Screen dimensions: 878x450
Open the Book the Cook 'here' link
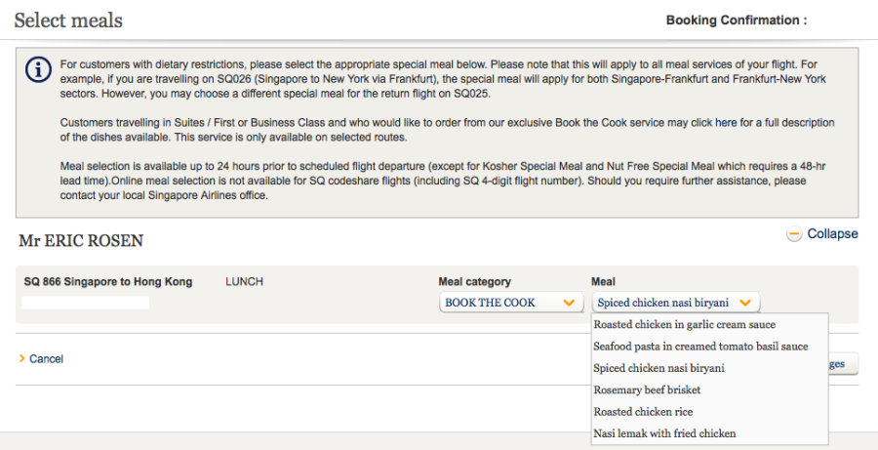pos(726,123)
